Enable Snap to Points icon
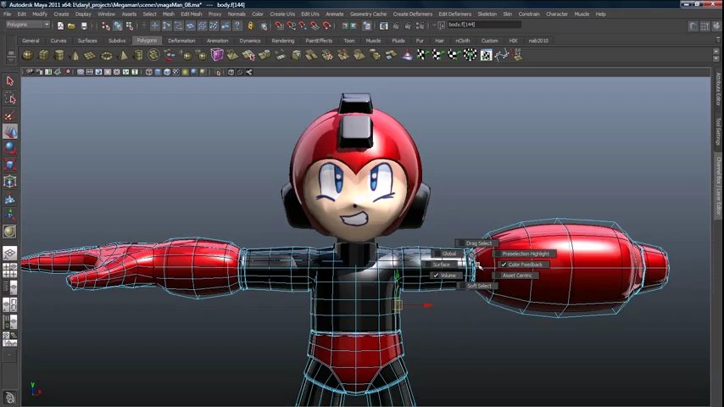The image size is (724, 407). point(303,26)
